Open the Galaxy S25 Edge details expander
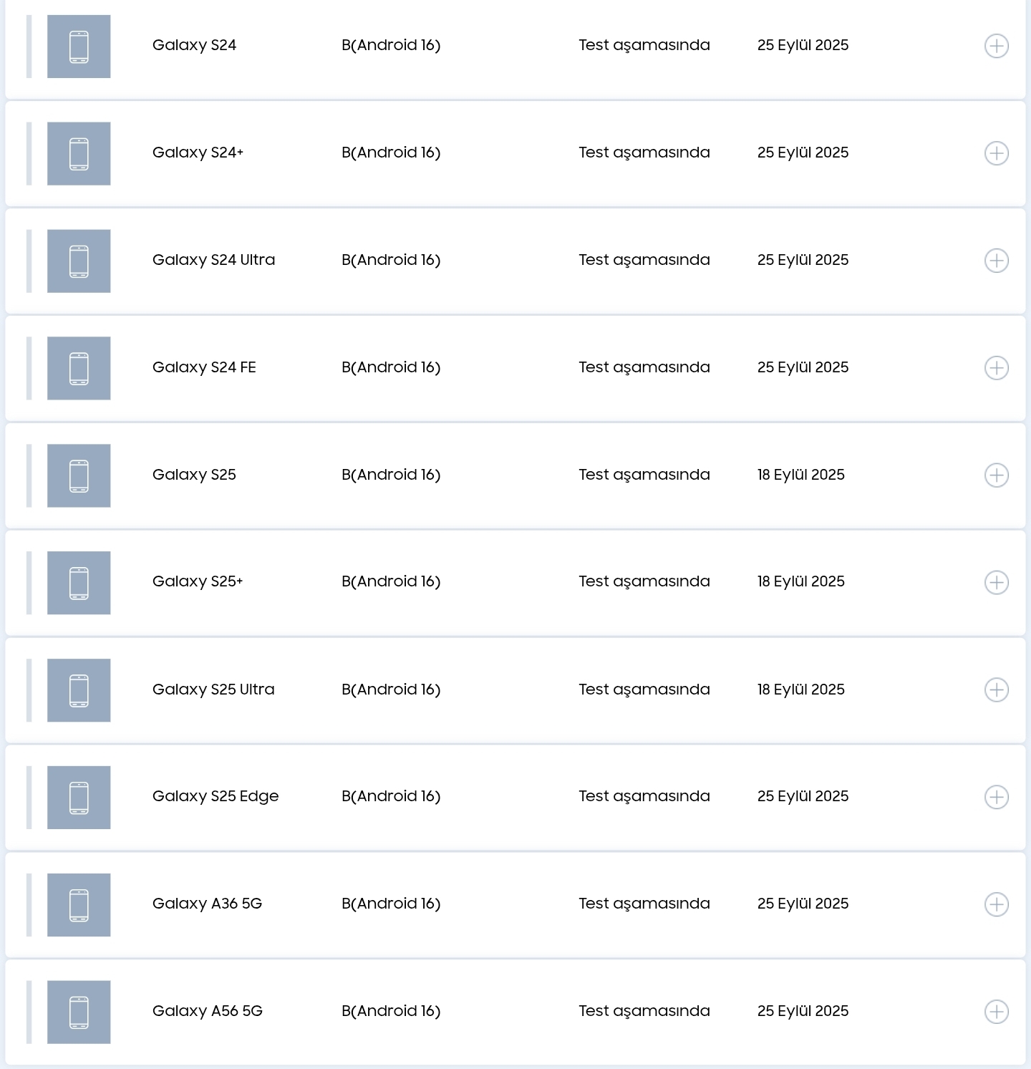Screen dimensions: 1031x1069 (997, 797)
